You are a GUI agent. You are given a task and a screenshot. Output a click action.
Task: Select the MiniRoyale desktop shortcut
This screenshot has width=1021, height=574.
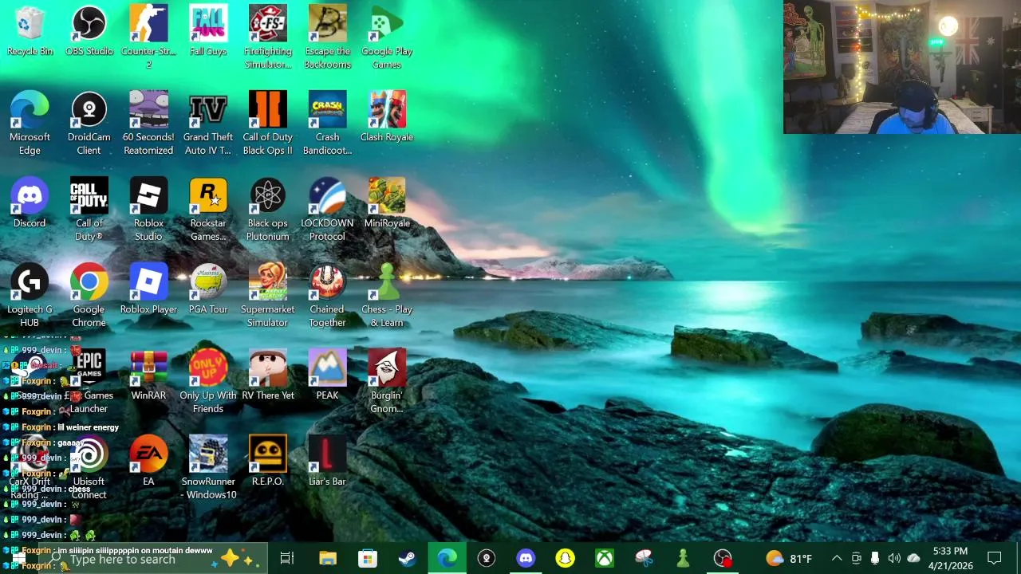[387, 204]
